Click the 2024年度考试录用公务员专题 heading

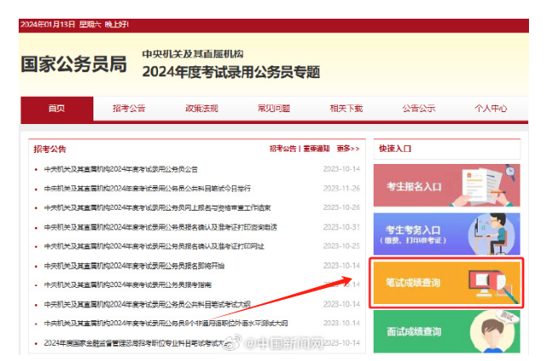[x=231, y=72]
